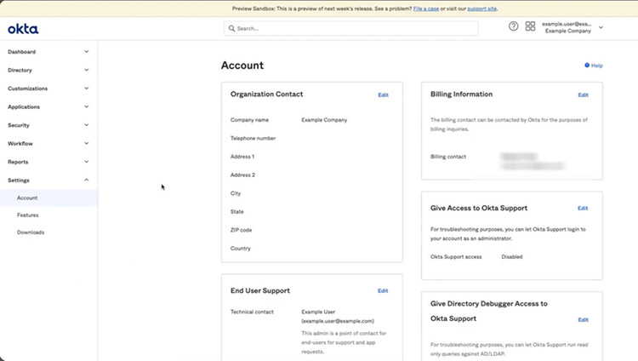The image size is (638, 361).
Task: Click the File a case link
Action: tap(425, 9)
